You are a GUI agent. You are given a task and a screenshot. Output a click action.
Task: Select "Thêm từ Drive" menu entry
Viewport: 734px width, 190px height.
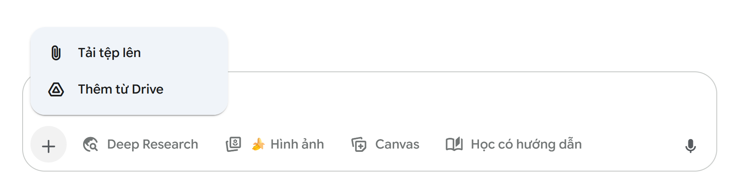(121, 89)
